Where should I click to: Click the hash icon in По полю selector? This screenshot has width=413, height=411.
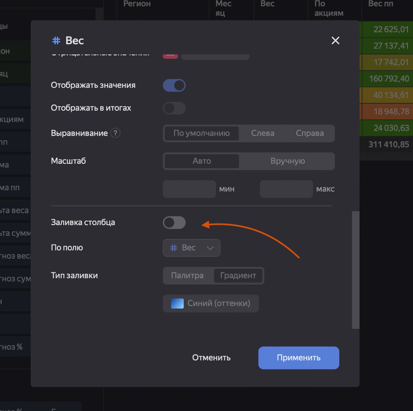pos(174,248)
